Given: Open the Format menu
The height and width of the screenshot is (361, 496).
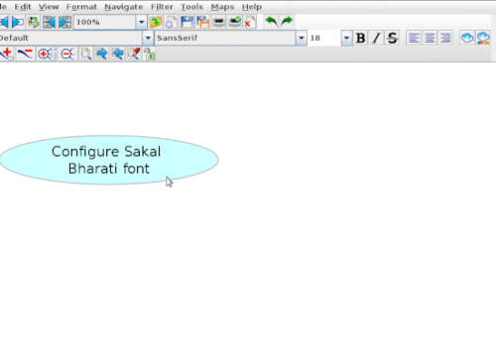Looking at the screenshot, I should tap(81, 7).
